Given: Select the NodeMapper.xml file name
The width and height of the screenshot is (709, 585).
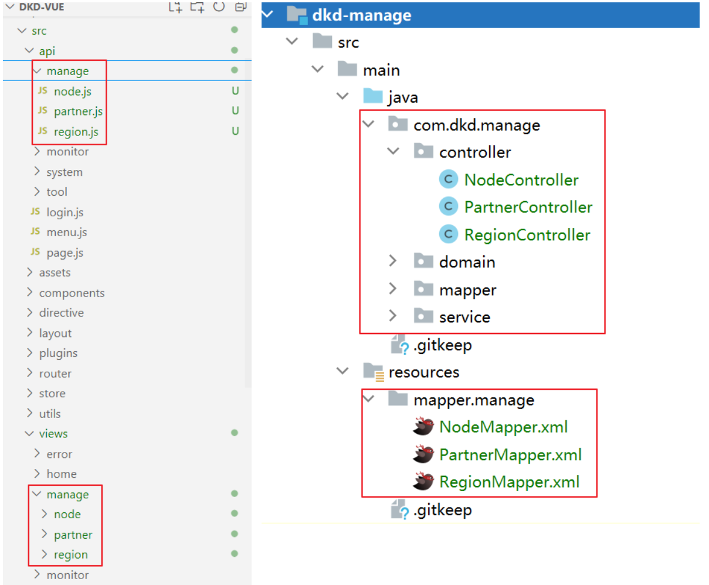Looking at the screenshot, I should point(504,427).
